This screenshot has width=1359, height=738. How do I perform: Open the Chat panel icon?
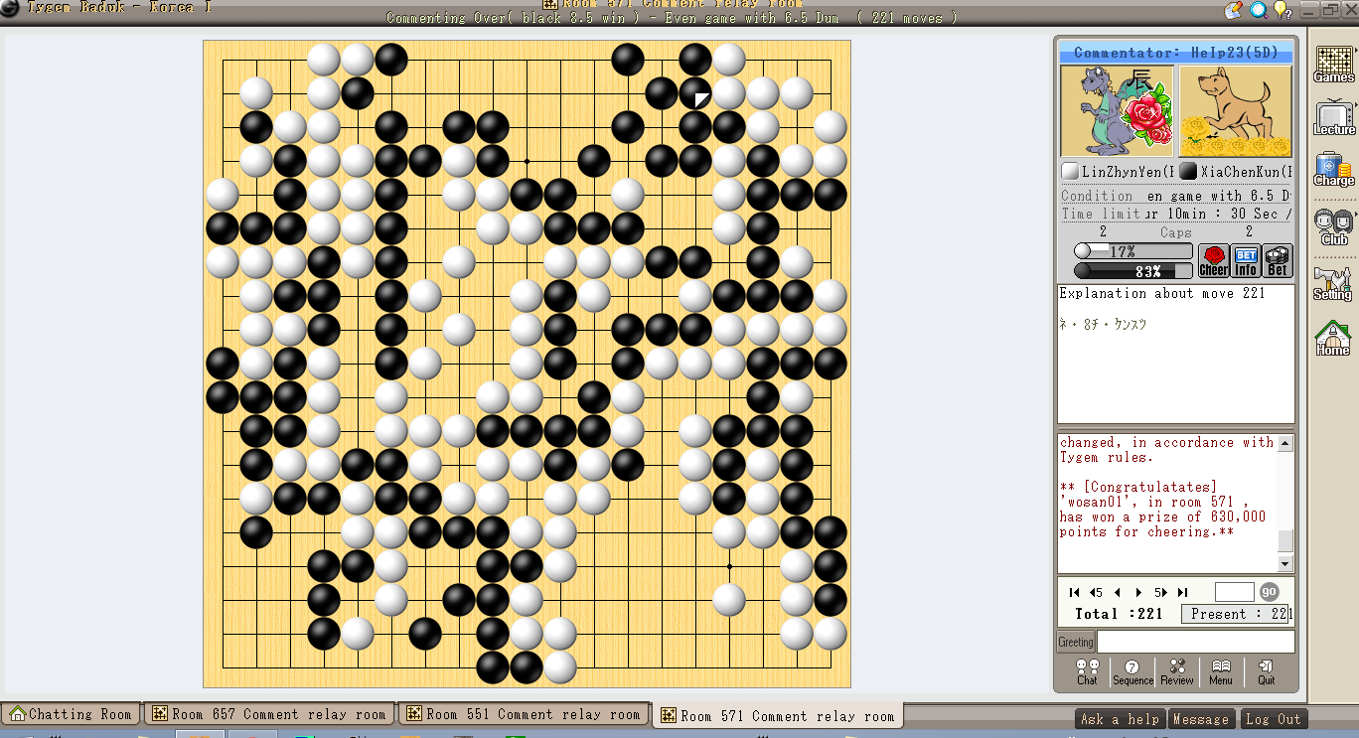pos(1087,672)
